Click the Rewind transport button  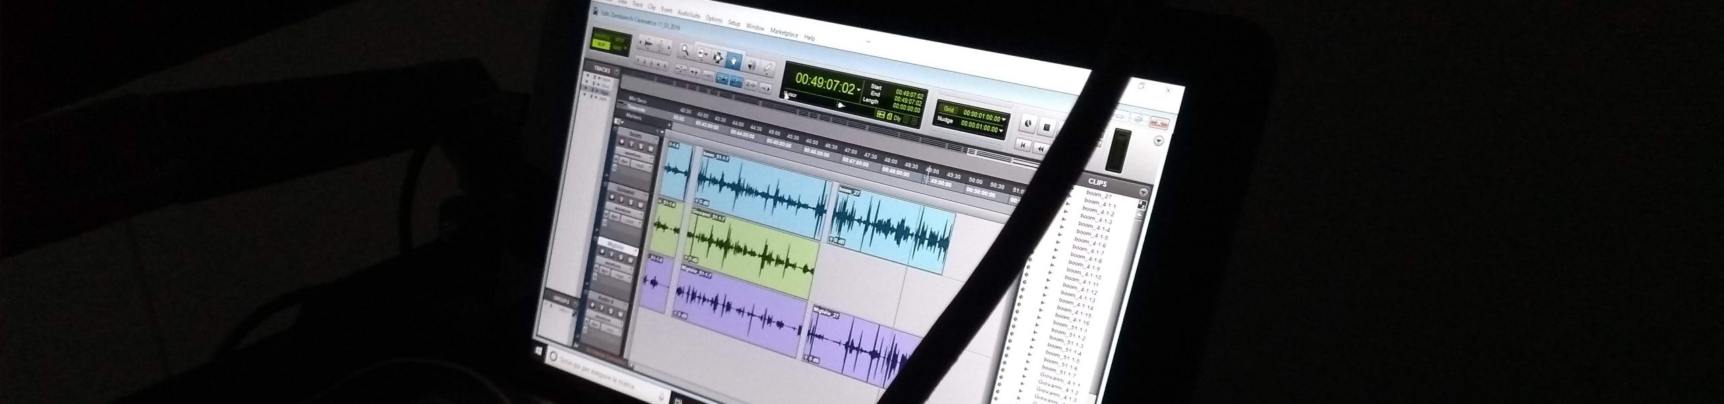click(1041, 149)
